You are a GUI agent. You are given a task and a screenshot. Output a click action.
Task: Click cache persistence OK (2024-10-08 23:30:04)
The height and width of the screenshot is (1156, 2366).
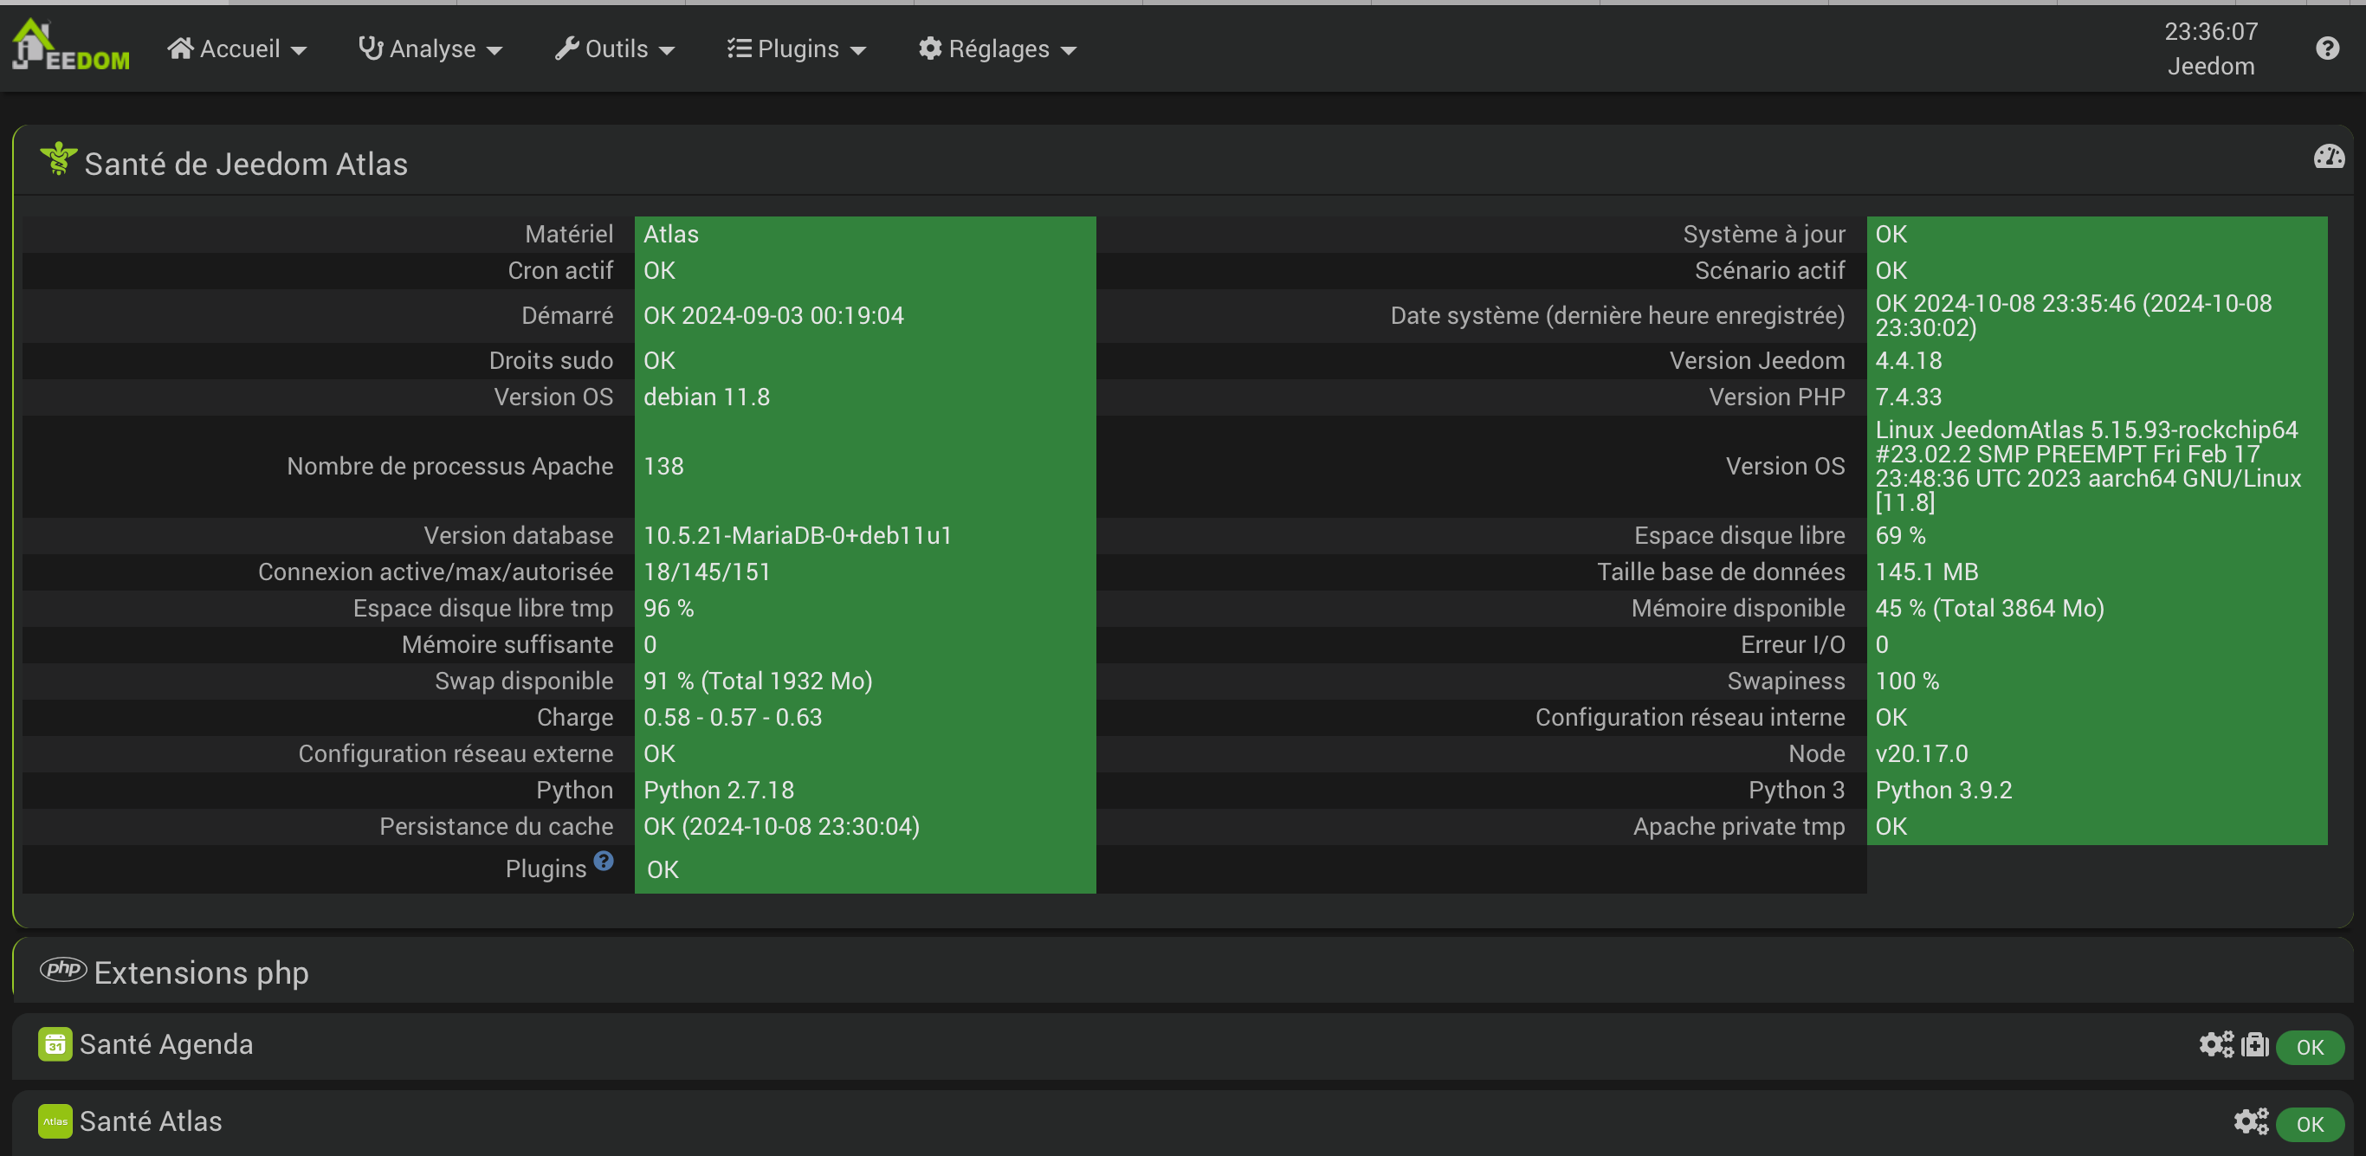(x=782, y=827)
